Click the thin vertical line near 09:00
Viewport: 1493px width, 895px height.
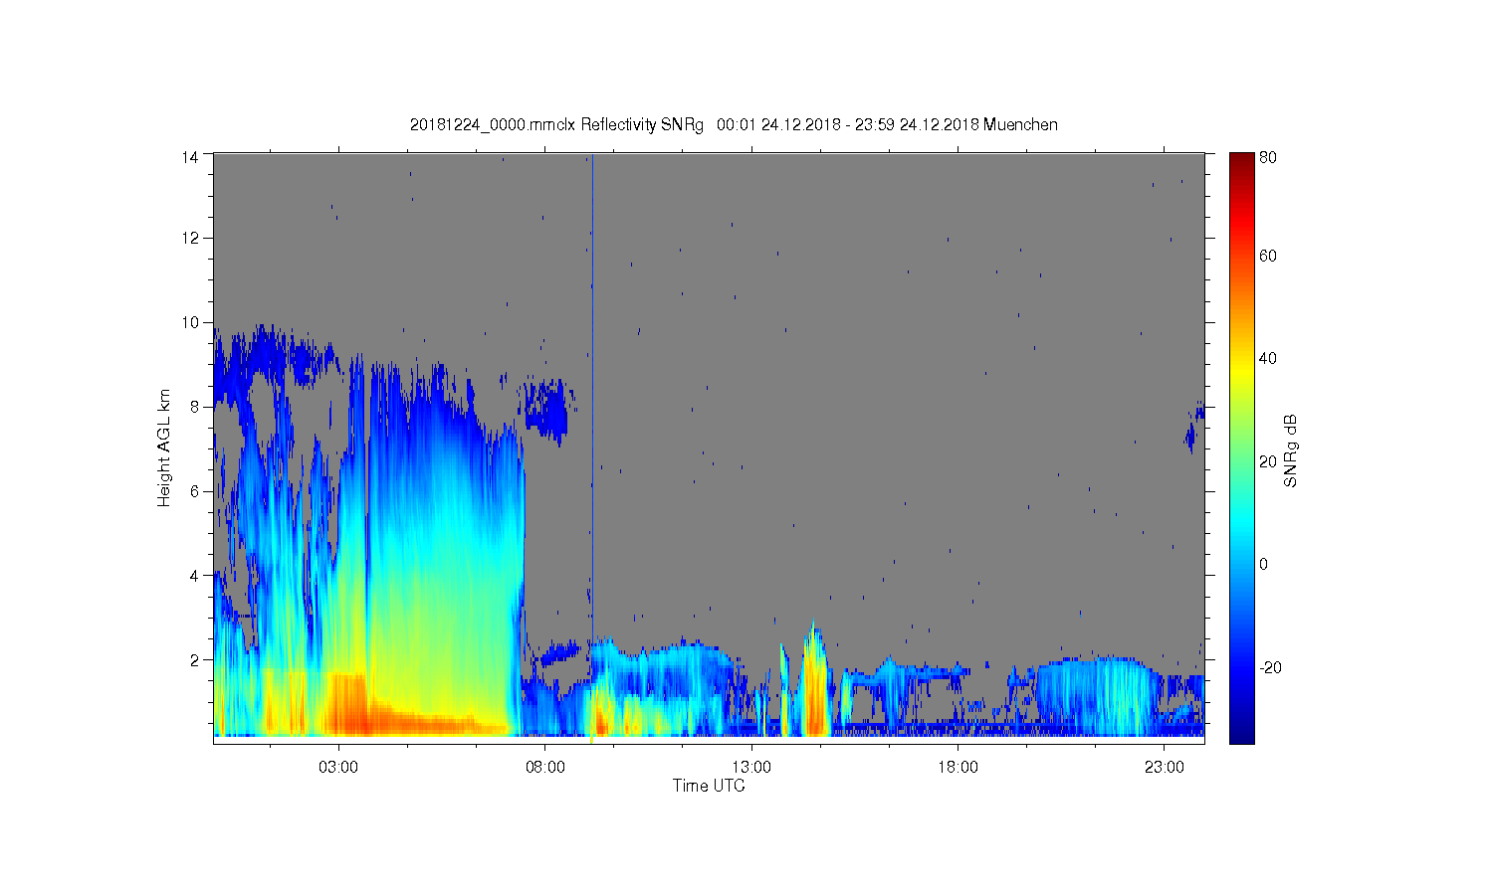tap(592, 398)
